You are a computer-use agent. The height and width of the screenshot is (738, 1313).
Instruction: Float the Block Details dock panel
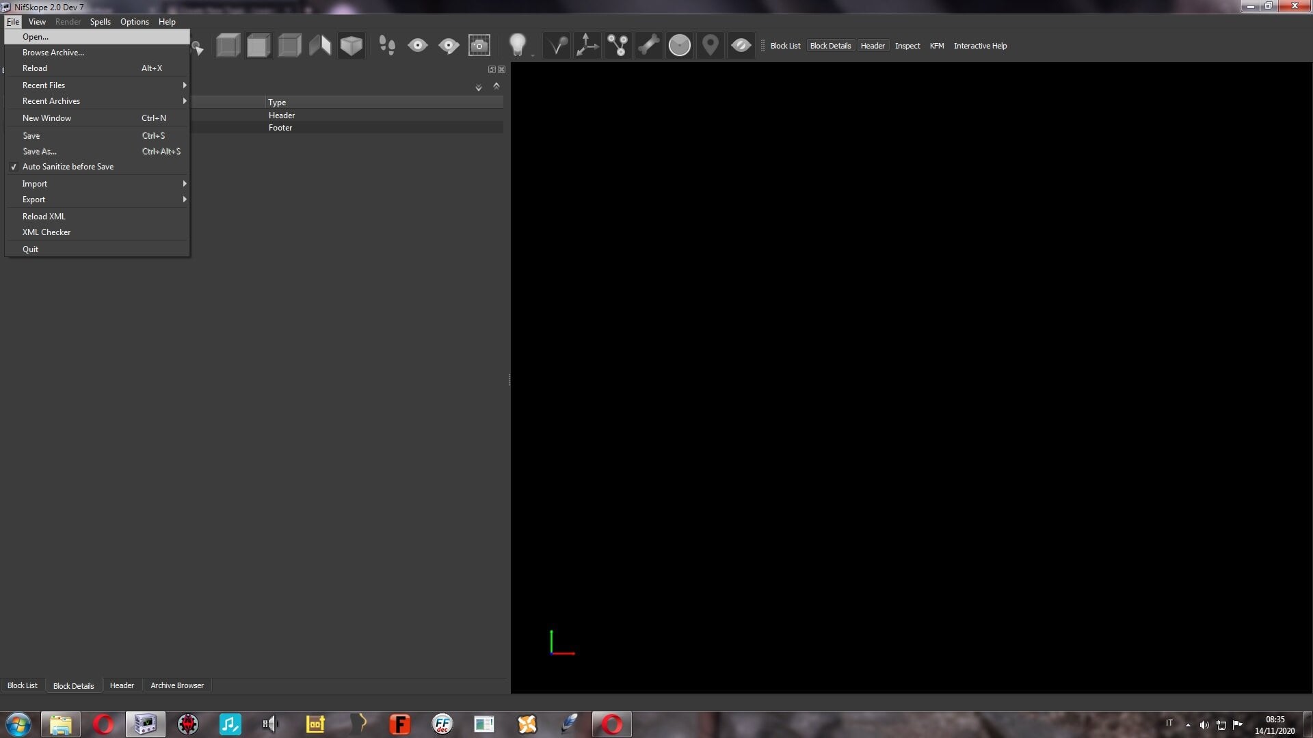(491, 69)
